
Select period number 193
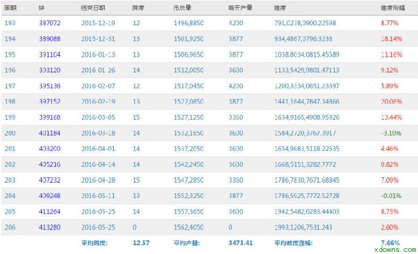point(10,23)
